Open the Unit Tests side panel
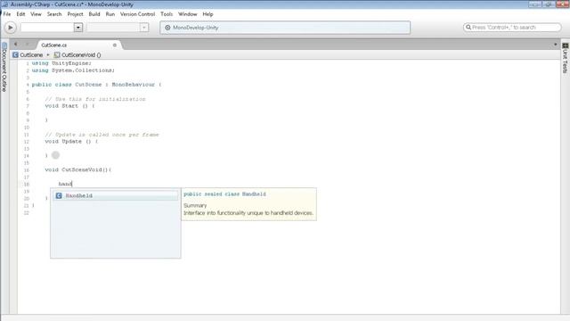570x321 pixels. tap(565, 58)
